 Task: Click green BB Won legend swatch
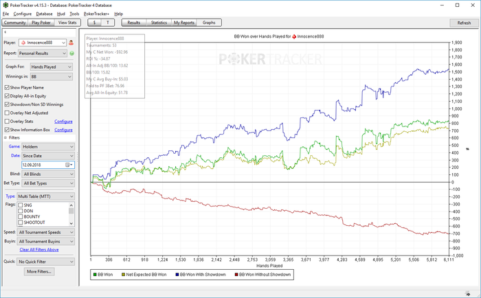pos(95,275)
